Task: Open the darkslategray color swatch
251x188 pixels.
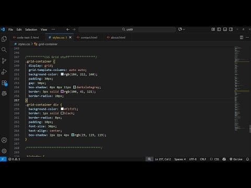Action: click(x=74, y=87)
